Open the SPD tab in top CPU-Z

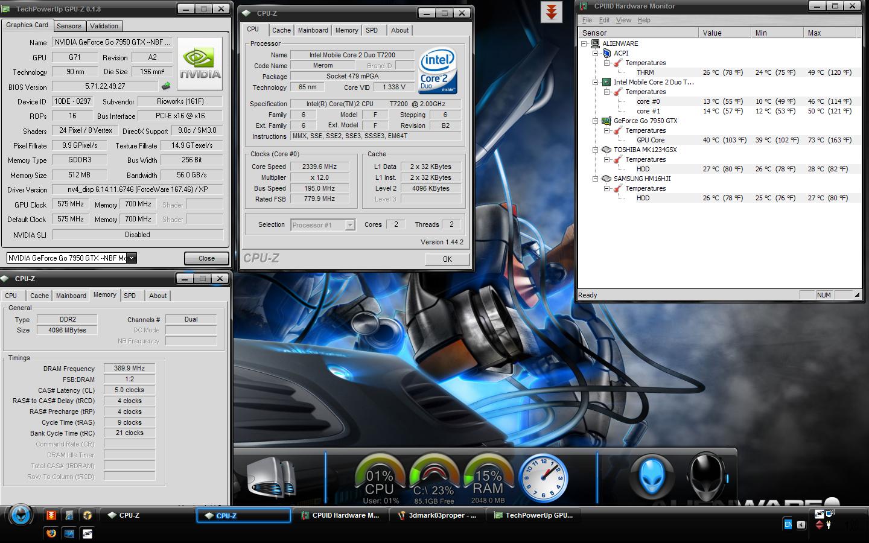[x=372, y=30]
